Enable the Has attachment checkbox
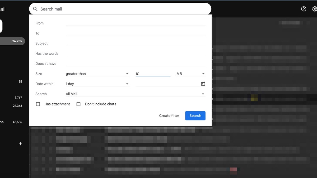The image size is (317, 178). click(x=38, y=104)
